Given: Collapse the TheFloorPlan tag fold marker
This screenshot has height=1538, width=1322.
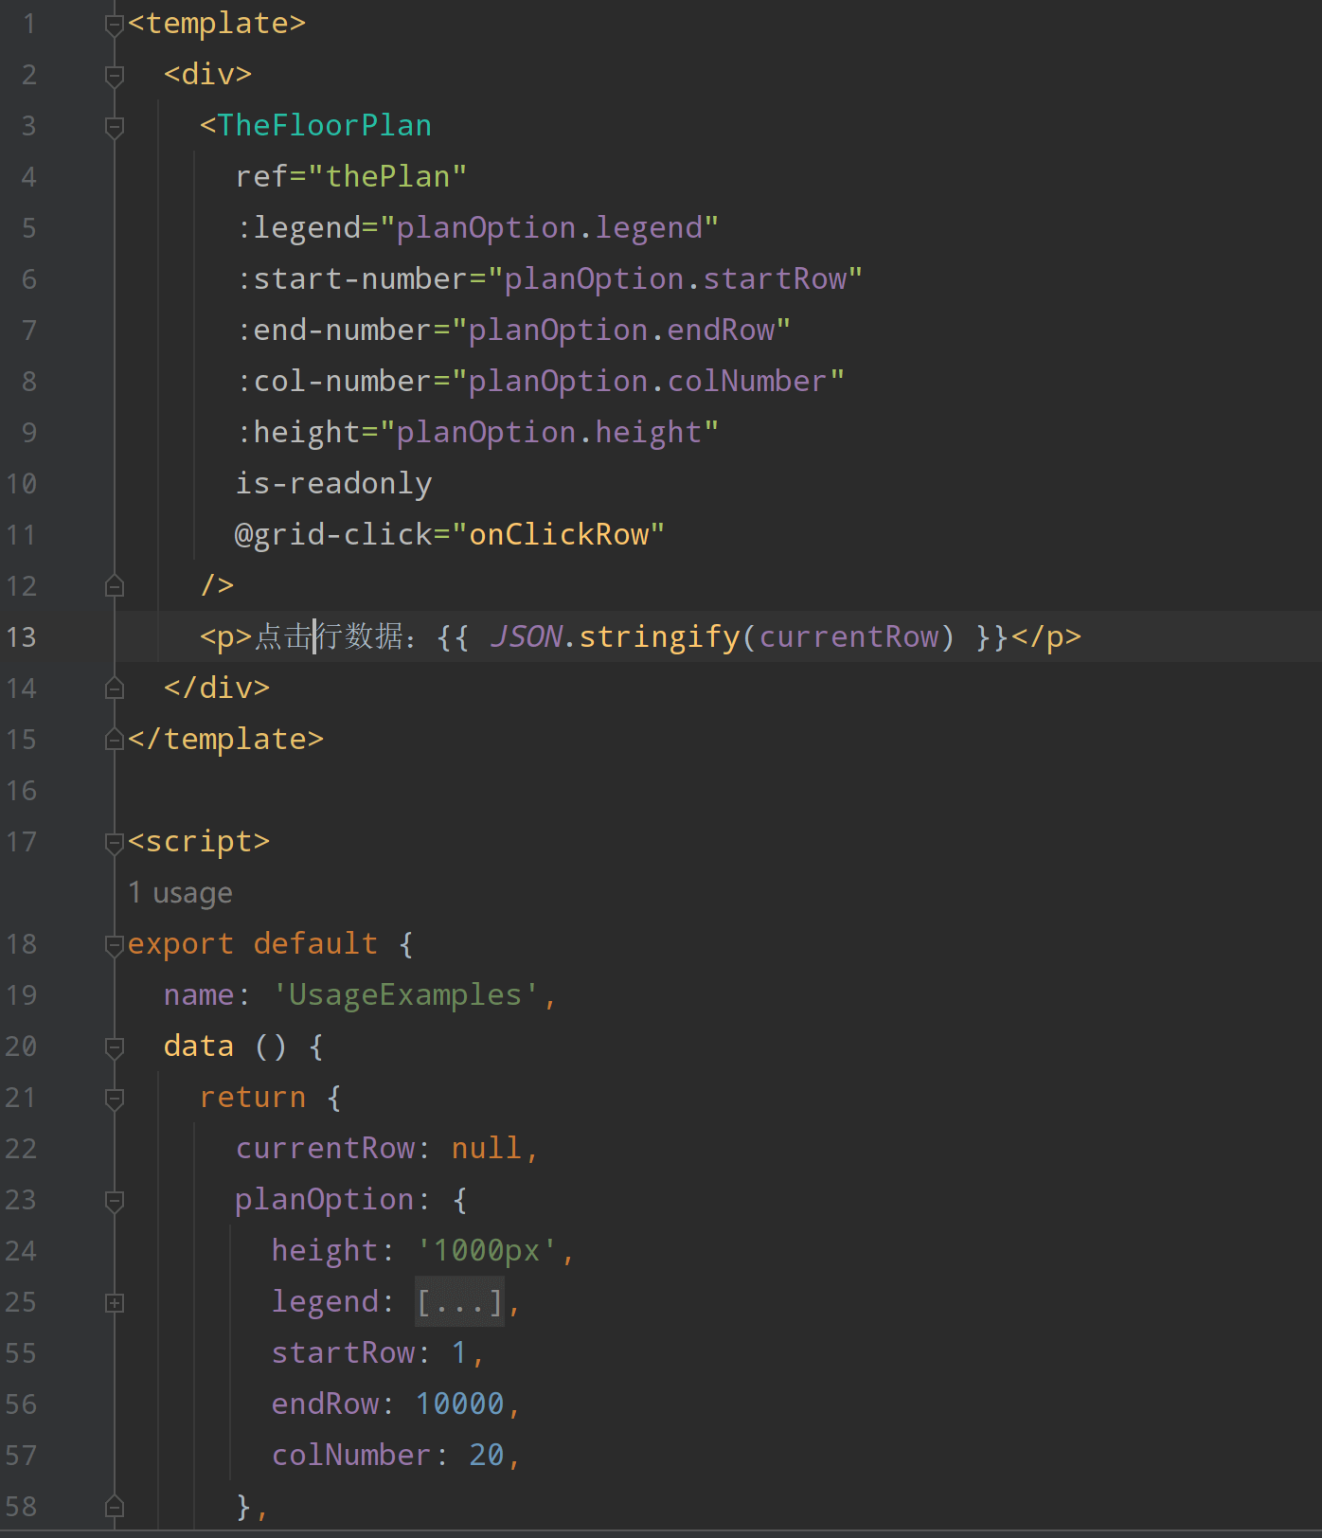Looking at the screenshot, I should (x=115, y=126).
